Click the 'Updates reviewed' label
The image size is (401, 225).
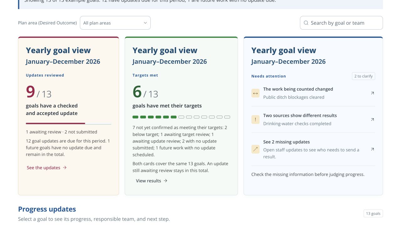coord(45,75)
